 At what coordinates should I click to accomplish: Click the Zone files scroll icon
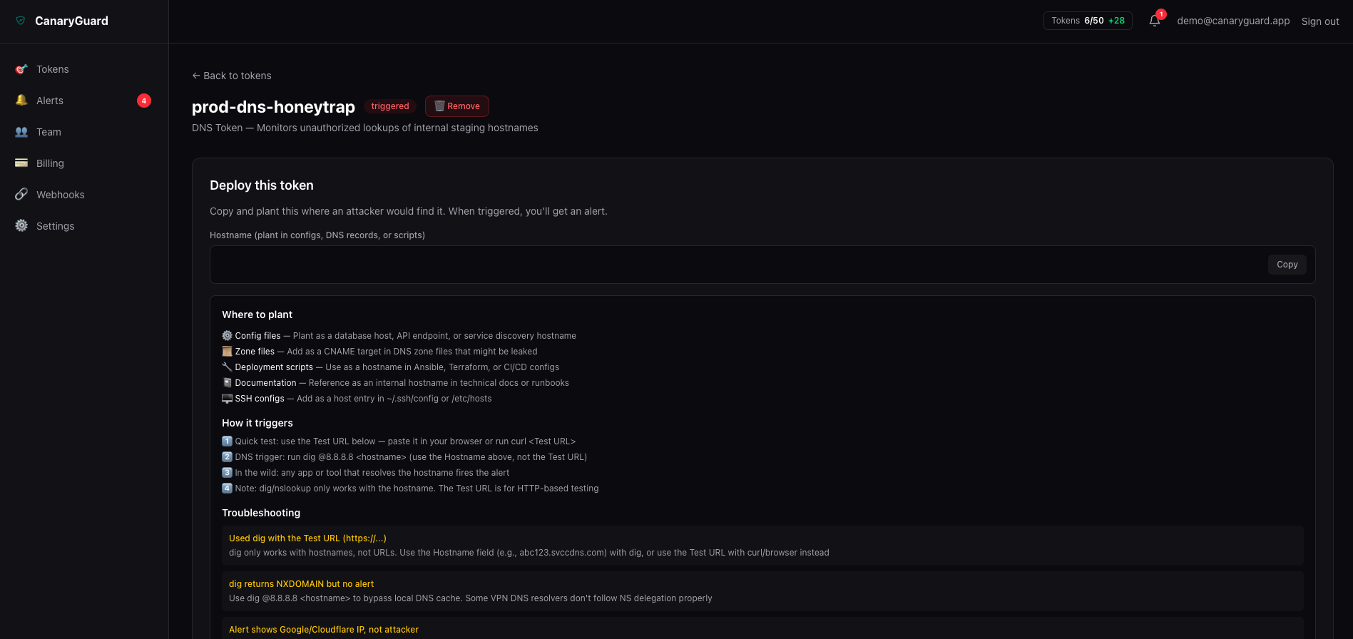point(227,351)
